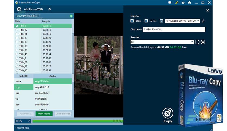Uncheck the disc drive checkbox

click(x=161, y=21)
